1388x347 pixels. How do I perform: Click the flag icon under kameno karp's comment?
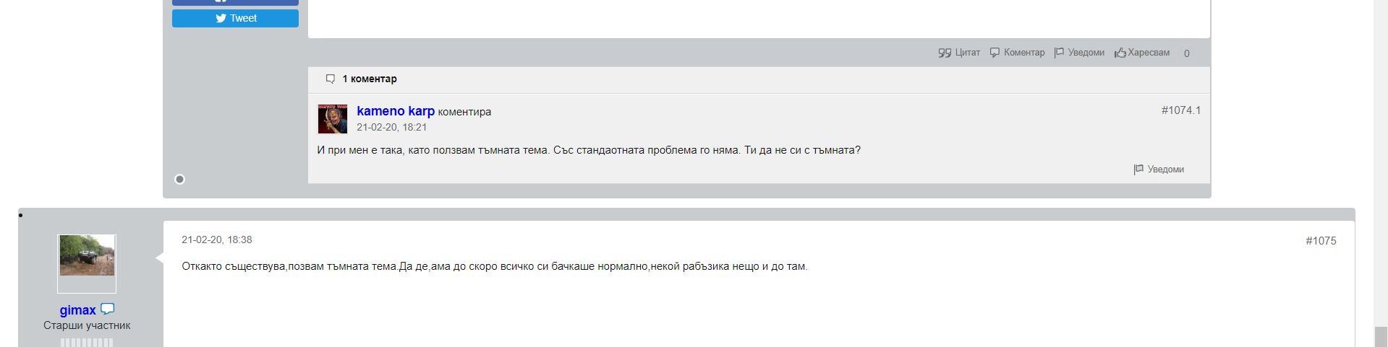[x=1138, y=170]
